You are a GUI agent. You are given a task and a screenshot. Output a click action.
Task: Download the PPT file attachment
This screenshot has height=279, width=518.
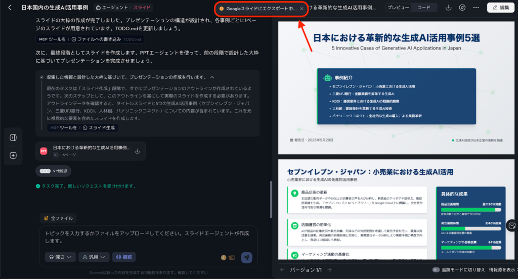point(138,151)
